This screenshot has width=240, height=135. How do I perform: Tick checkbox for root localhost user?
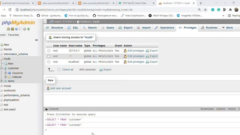49,62
